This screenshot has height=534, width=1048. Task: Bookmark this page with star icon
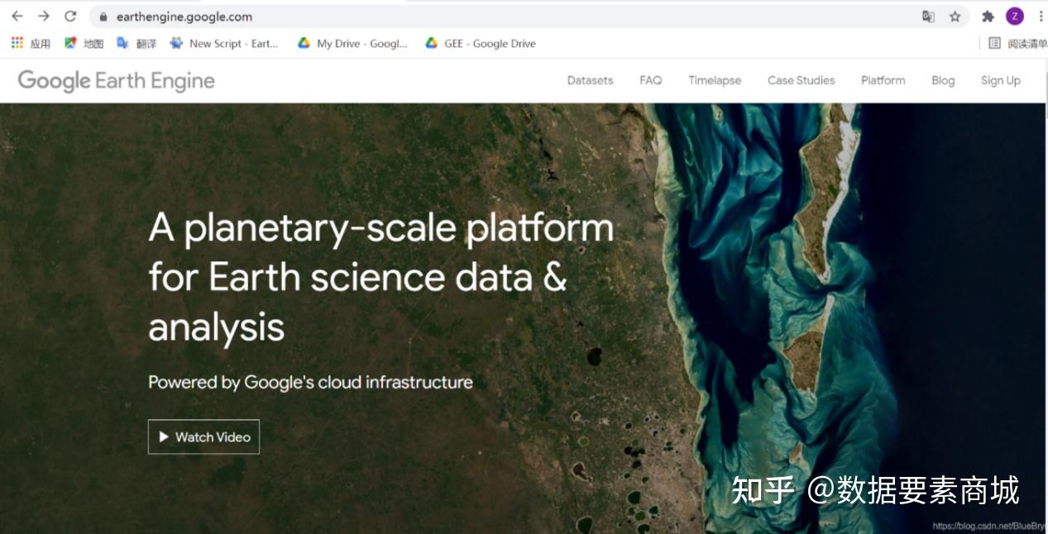click(955, 17)
